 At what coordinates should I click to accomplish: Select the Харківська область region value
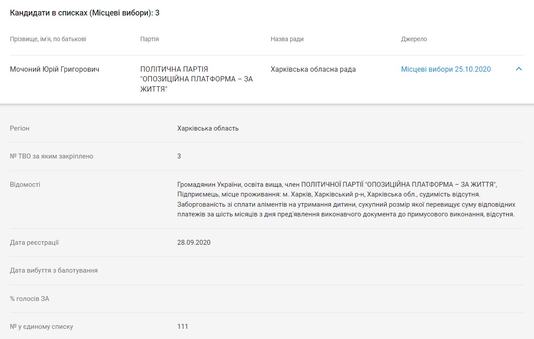coord(208,128)
